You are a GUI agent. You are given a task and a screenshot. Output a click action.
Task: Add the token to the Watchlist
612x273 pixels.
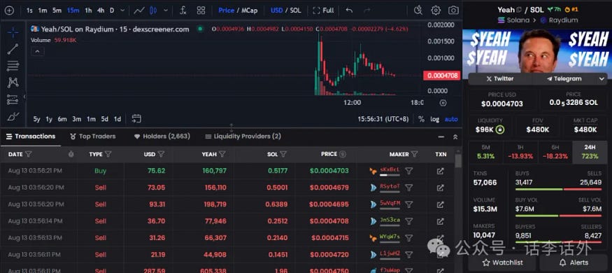click(502, 262)
